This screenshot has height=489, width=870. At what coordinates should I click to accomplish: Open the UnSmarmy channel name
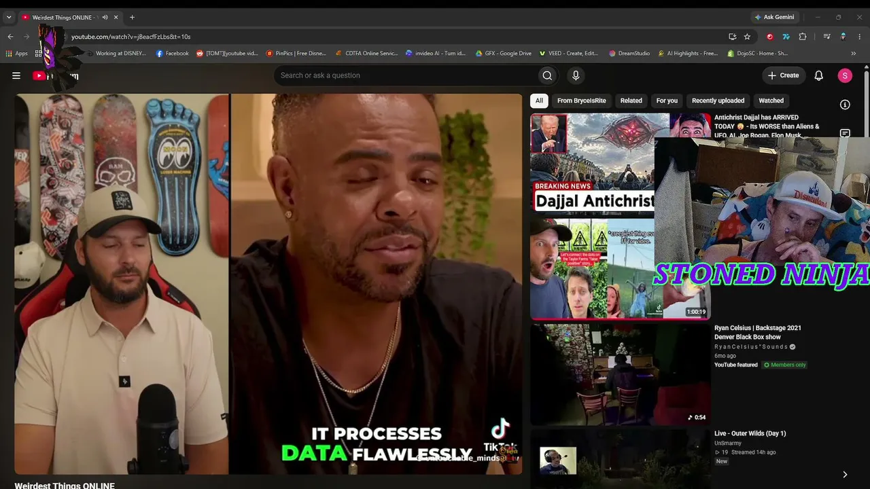point(728,443)
